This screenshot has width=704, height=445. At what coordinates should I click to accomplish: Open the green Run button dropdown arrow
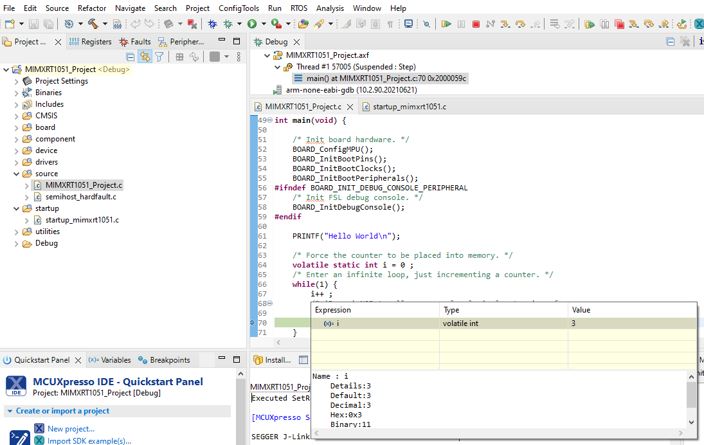[264, 24]
